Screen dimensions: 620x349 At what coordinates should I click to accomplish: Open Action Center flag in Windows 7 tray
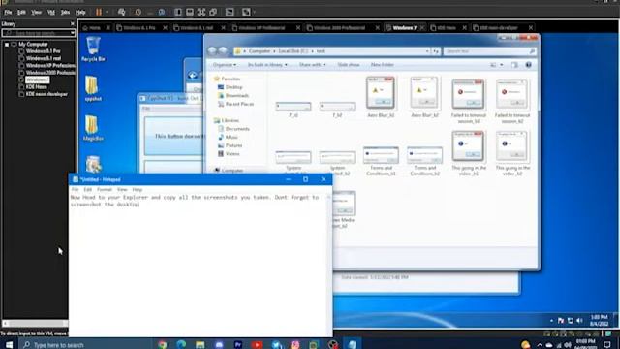coord(561,321)
